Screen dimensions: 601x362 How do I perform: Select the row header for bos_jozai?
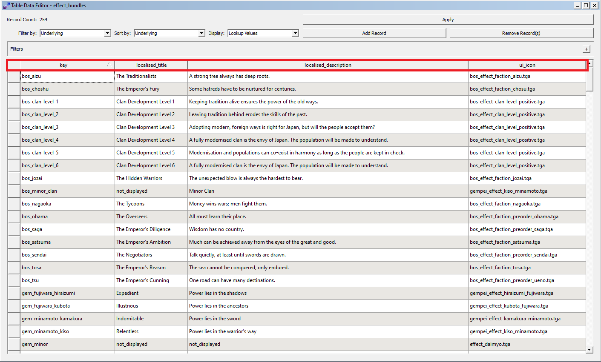14,179
